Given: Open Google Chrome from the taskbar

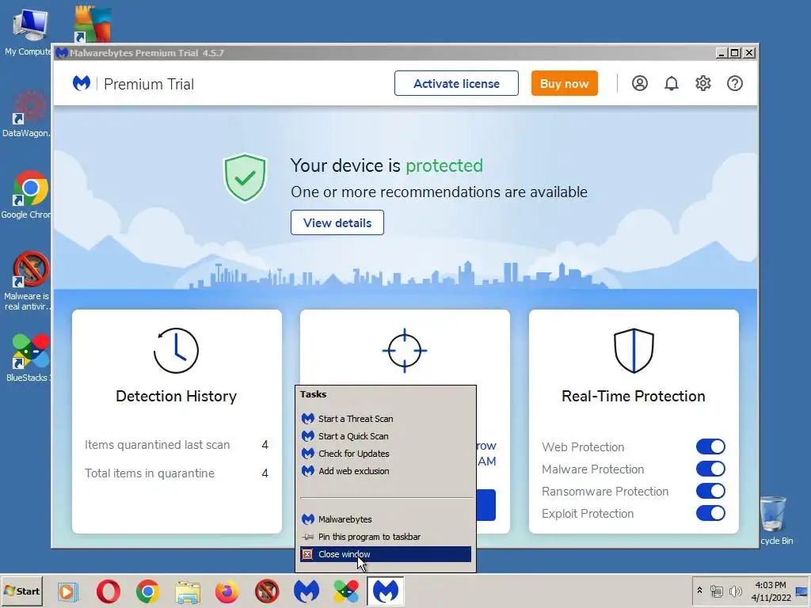Looking at the screenshot, I should [148, 591].
